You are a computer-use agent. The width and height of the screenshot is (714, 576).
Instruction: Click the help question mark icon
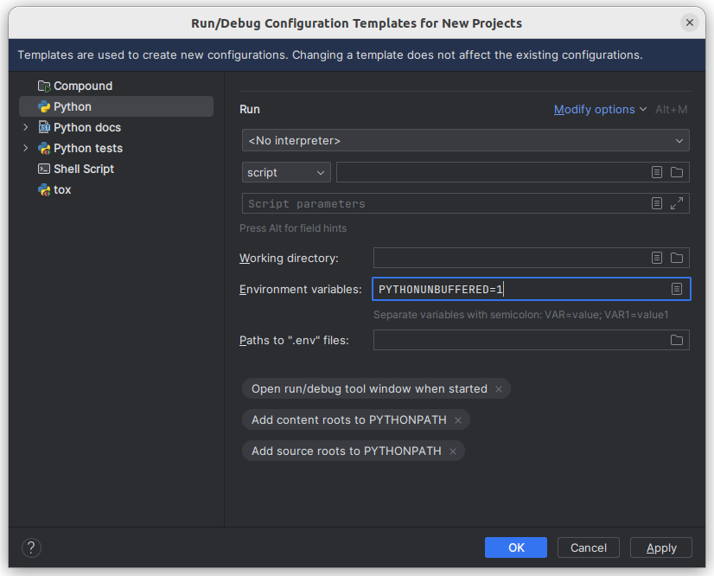click(x=31, y=547)
